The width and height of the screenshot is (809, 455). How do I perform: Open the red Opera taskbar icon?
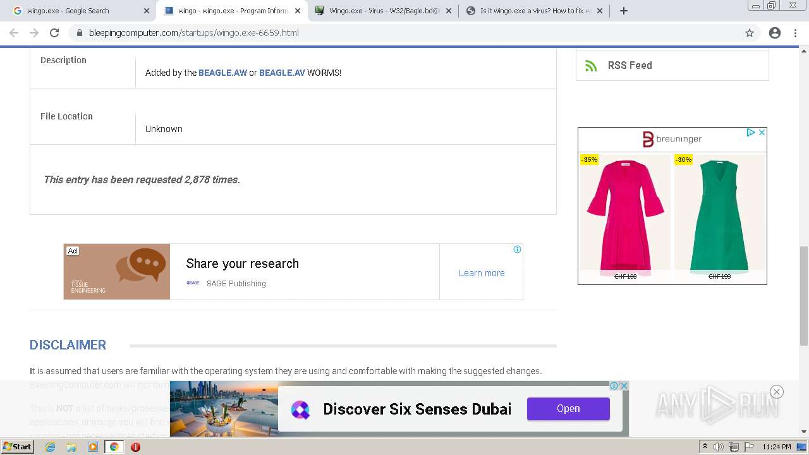pyautogui.click(x=135, y=447)
